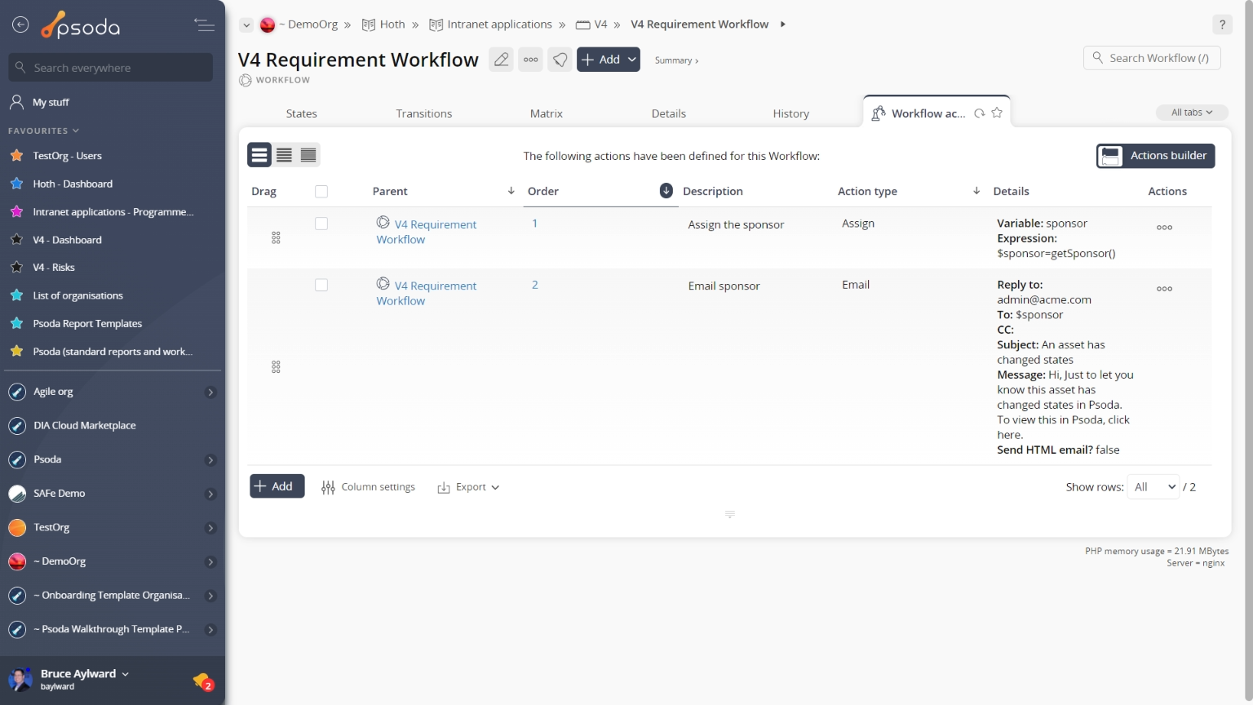
Task: Open the Summary link
Action: [x=676, y=60]
